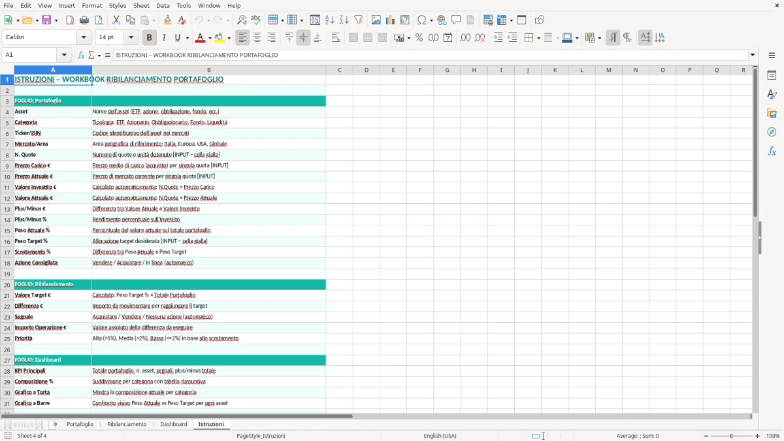The image size is (784, 441).
Task: Click Insert Comment icon
Action: point(456,20)
